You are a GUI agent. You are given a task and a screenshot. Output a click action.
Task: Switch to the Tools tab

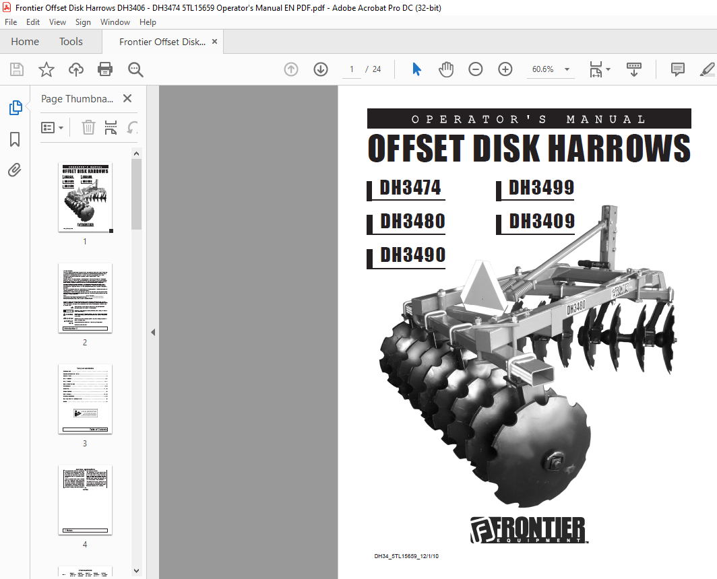tap(71, 42)
